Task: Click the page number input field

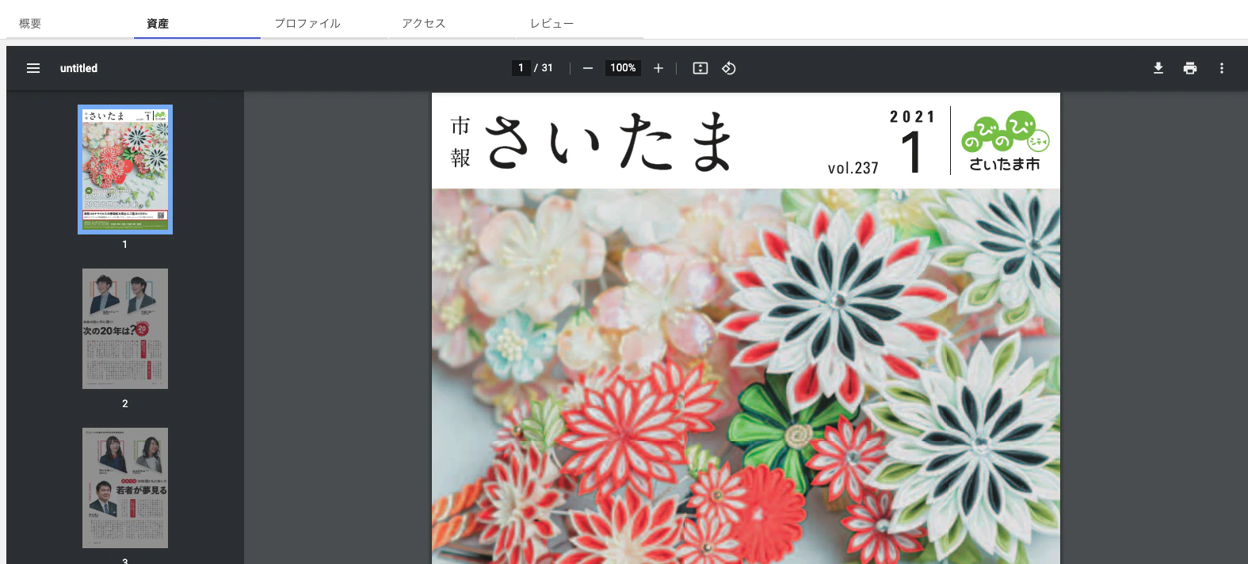Action: click(x=521, y=68)
